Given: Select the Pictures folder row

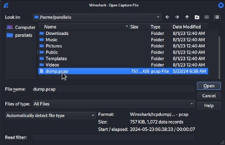Looking at the screenshot, I should point(123,46).
